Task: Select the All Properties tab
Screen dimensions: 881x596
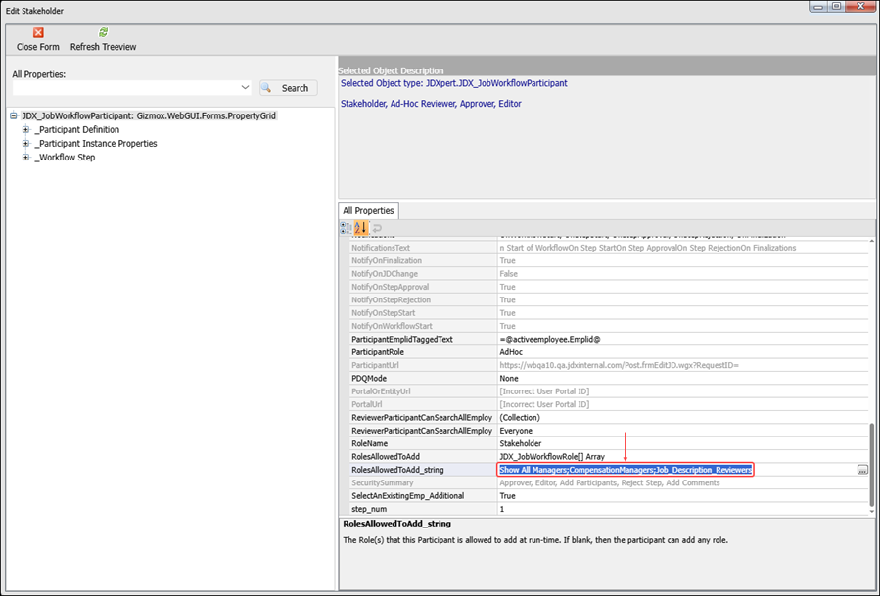Action: [x=367, y=210]
